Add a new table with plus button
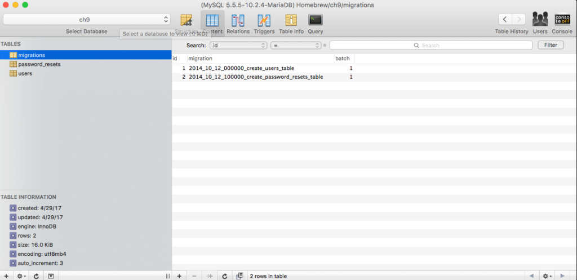The height and width of the screenshot is (280, 577). 6,276
